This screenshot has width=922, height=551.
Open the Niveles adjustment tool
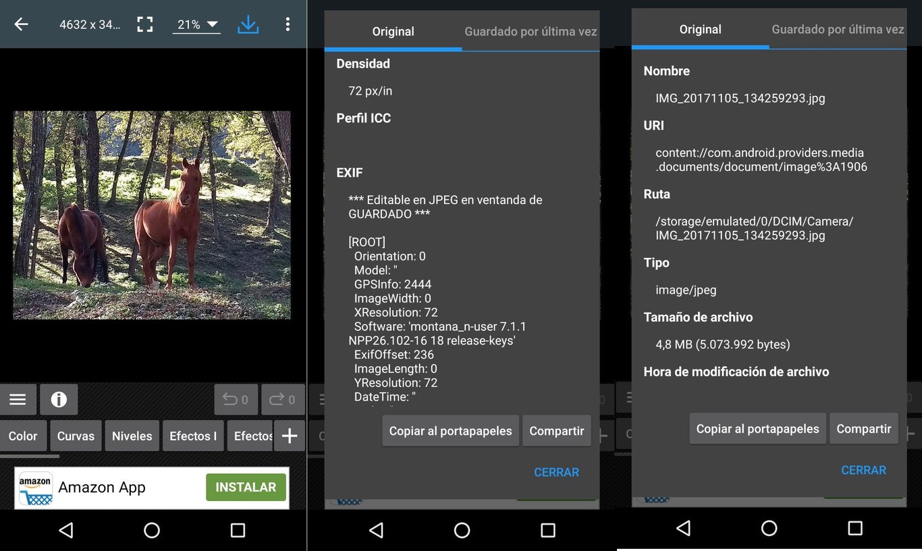[132, 436]
